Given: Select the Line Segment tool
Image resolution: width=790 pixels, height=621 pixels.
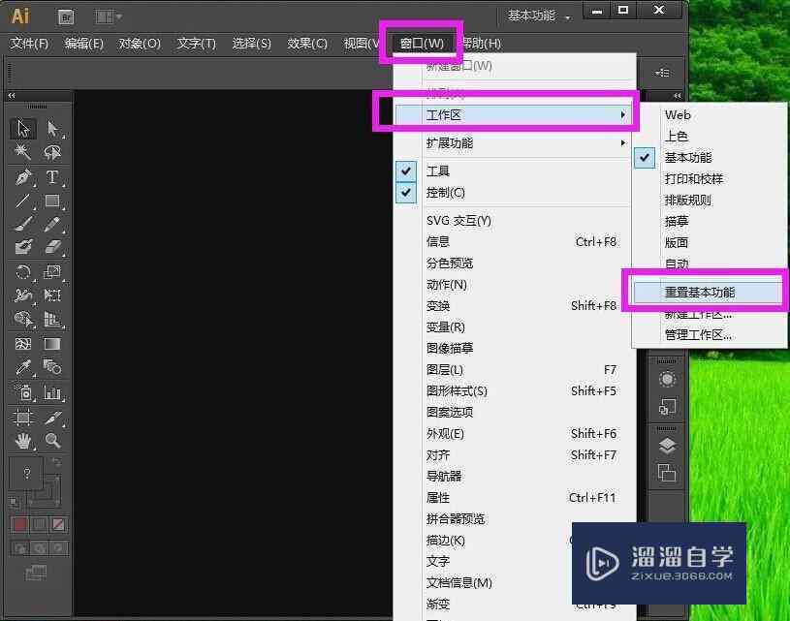Looking at the screenshot, I should click(x=23, y=201).
